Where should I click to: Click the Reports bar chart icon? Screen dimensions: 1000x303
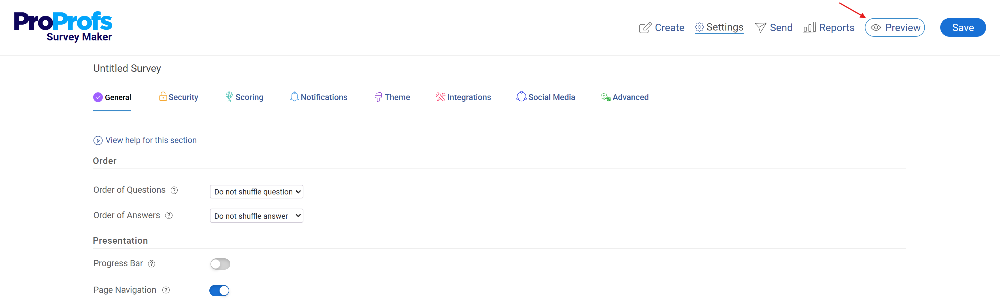tap(810, 27)
